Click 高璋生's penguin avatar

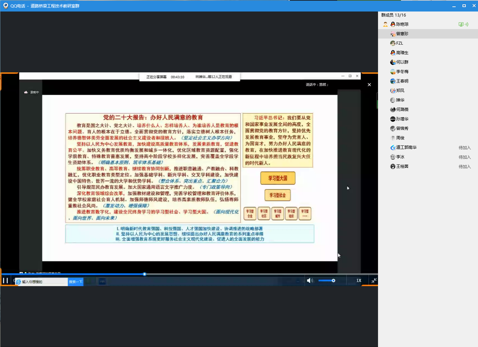[x=393, y=53]
